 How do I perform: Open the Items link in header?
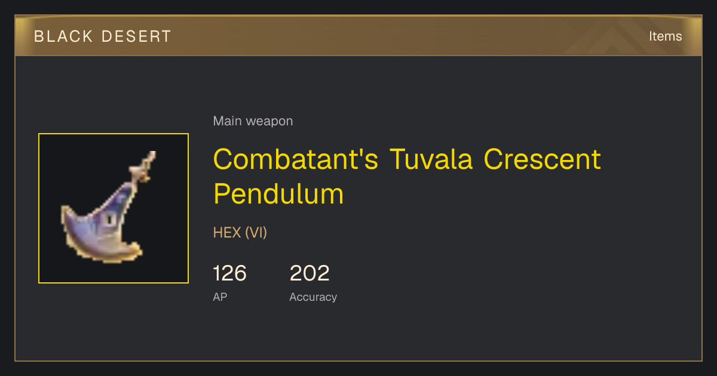pos(665,36)
